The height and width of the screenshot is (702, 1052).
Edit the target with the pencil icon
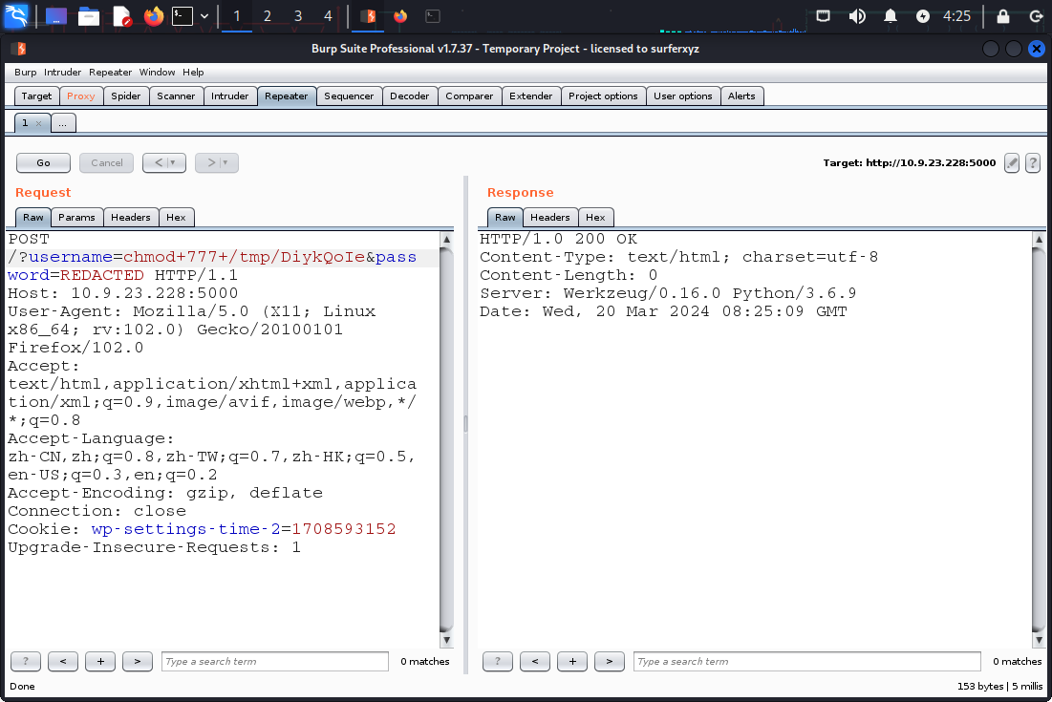coord(1012,162)
